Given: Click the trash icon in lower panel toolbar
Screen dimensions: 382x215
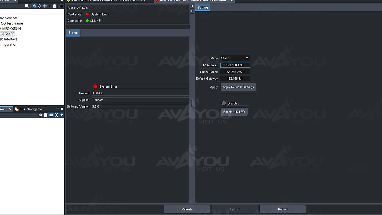Looking at the screenshot, I should 46,115.
